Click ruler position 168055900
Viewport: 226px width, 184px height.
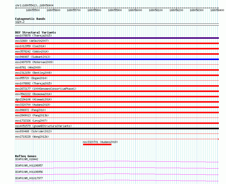point(115,10)
